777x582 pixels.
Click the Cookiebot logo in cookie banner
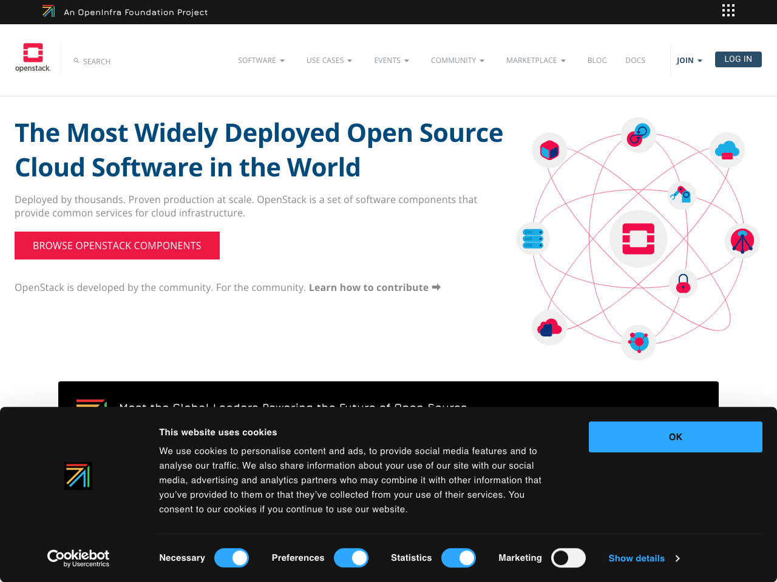(x=78, y=558)
